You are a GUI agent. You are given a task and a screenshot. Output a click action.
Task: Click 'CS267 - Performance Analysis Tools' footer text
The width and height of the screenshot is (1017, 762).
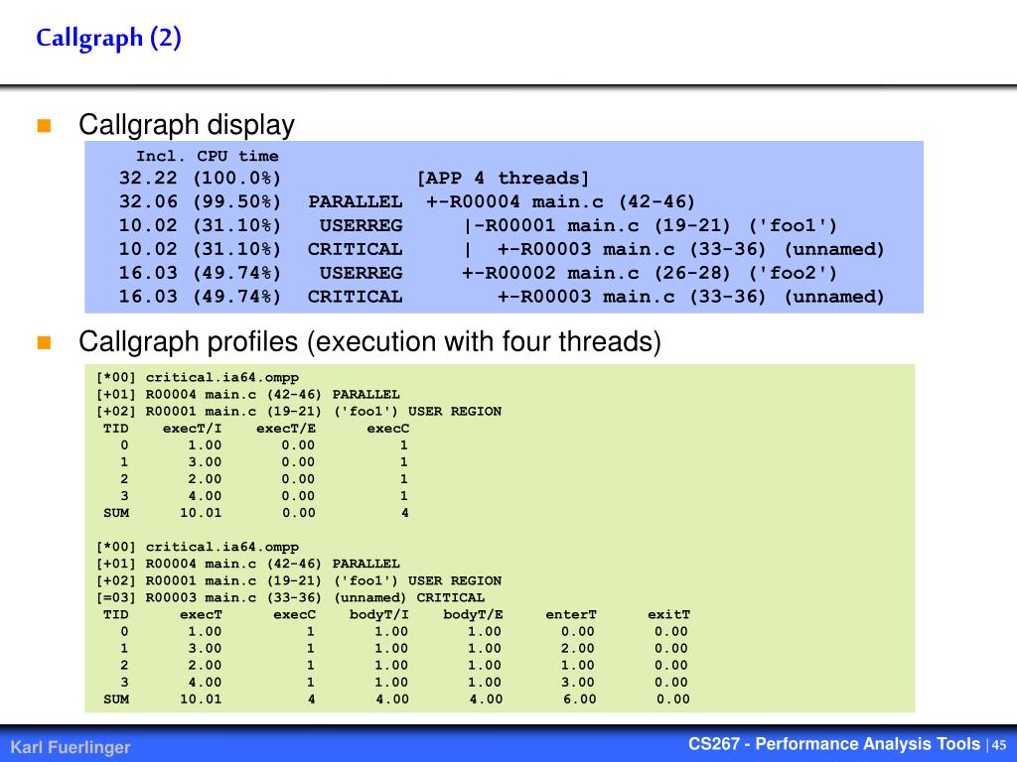[834, 744]
